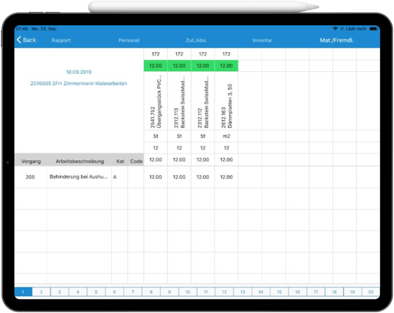Go to page 12
Screen dimensions: 394x313
point(224,292)
